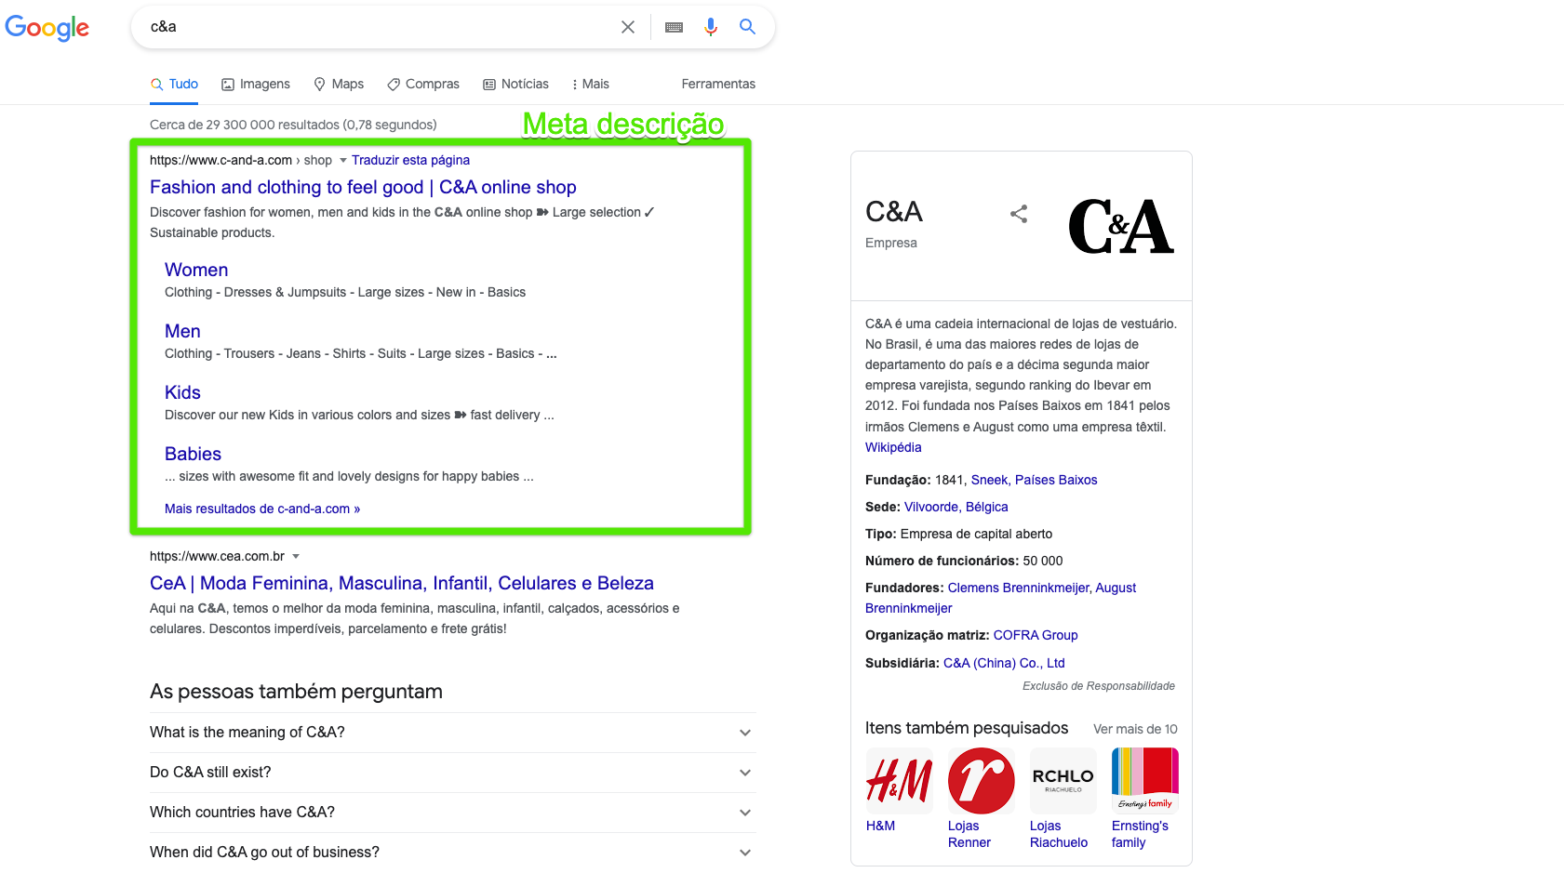Share the C&A knowledge panel

pos(1019,214)
